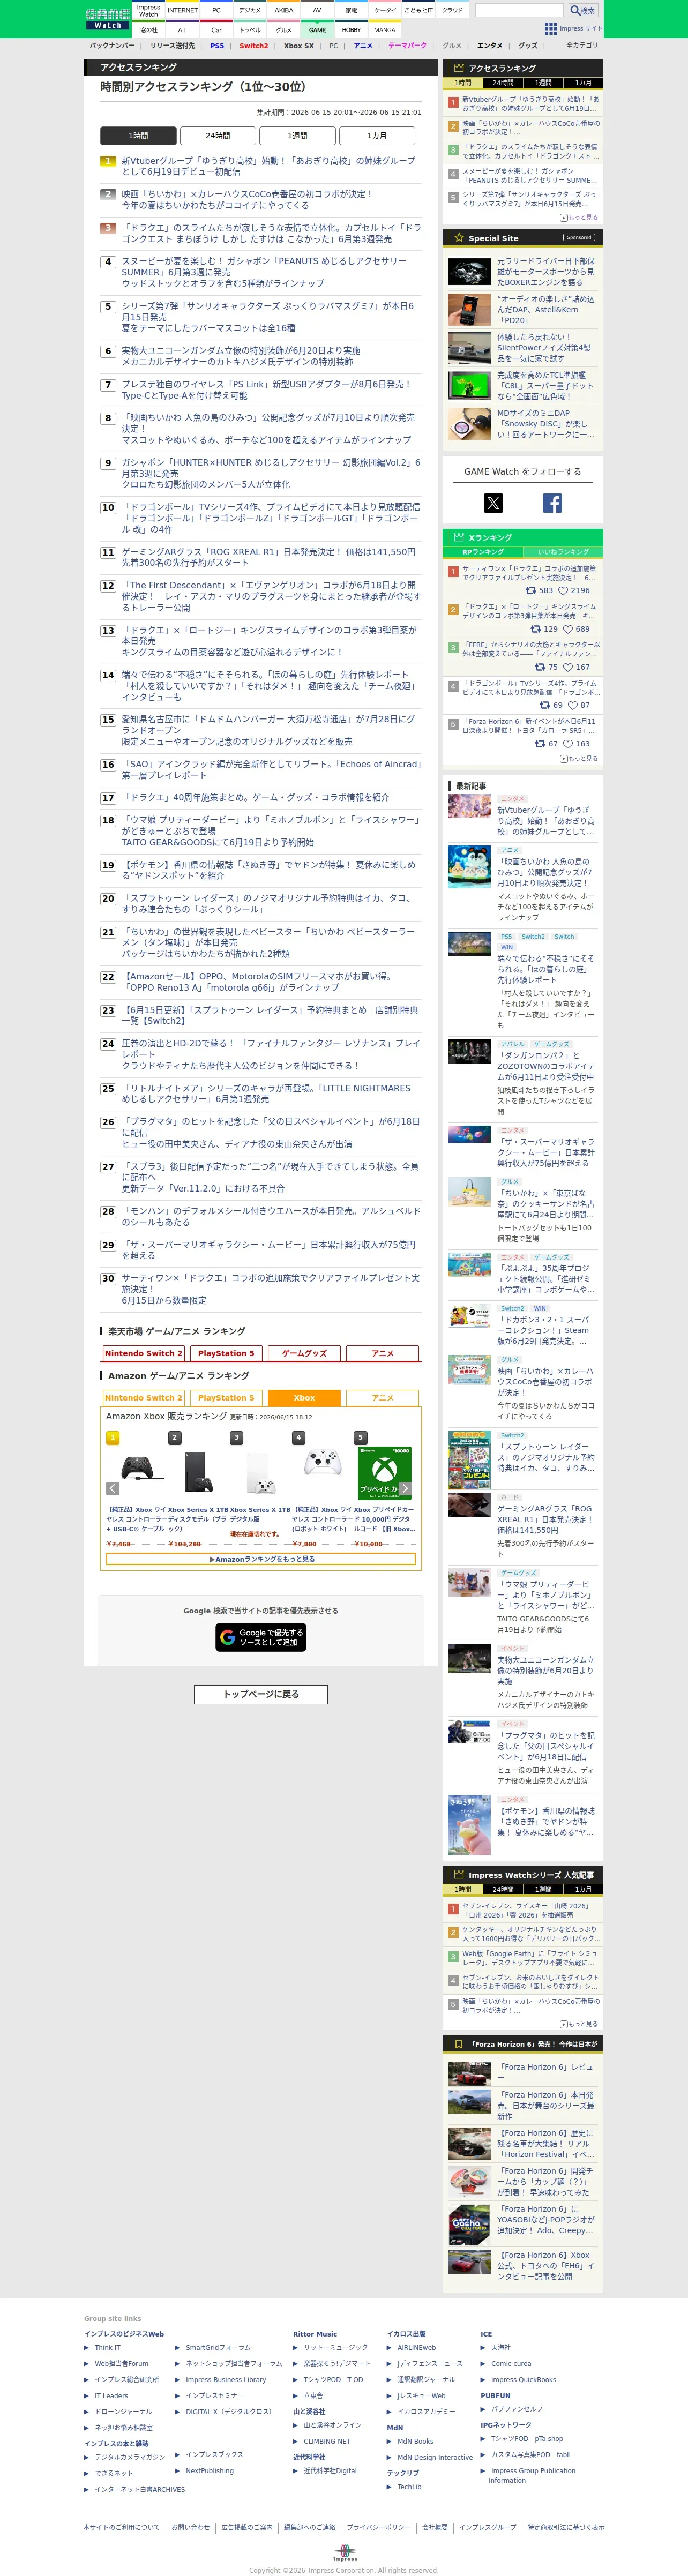
Task: Open the Impress sites grid icon
Action: click(x=551, y=28)
